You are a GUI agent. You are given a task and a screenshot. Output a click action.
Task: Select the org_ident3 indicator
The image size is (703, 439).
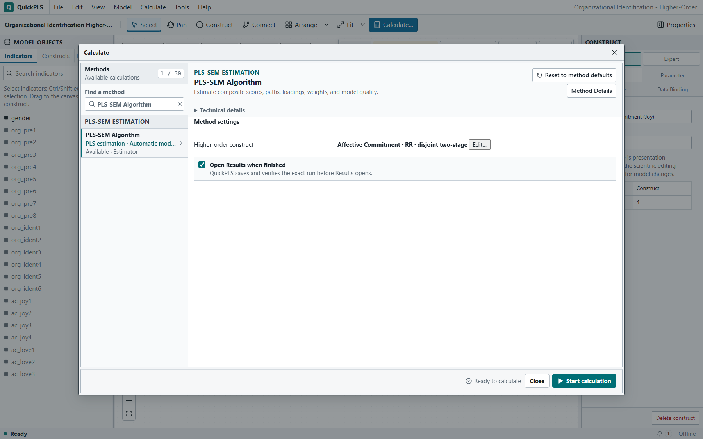tap(26, 252)
